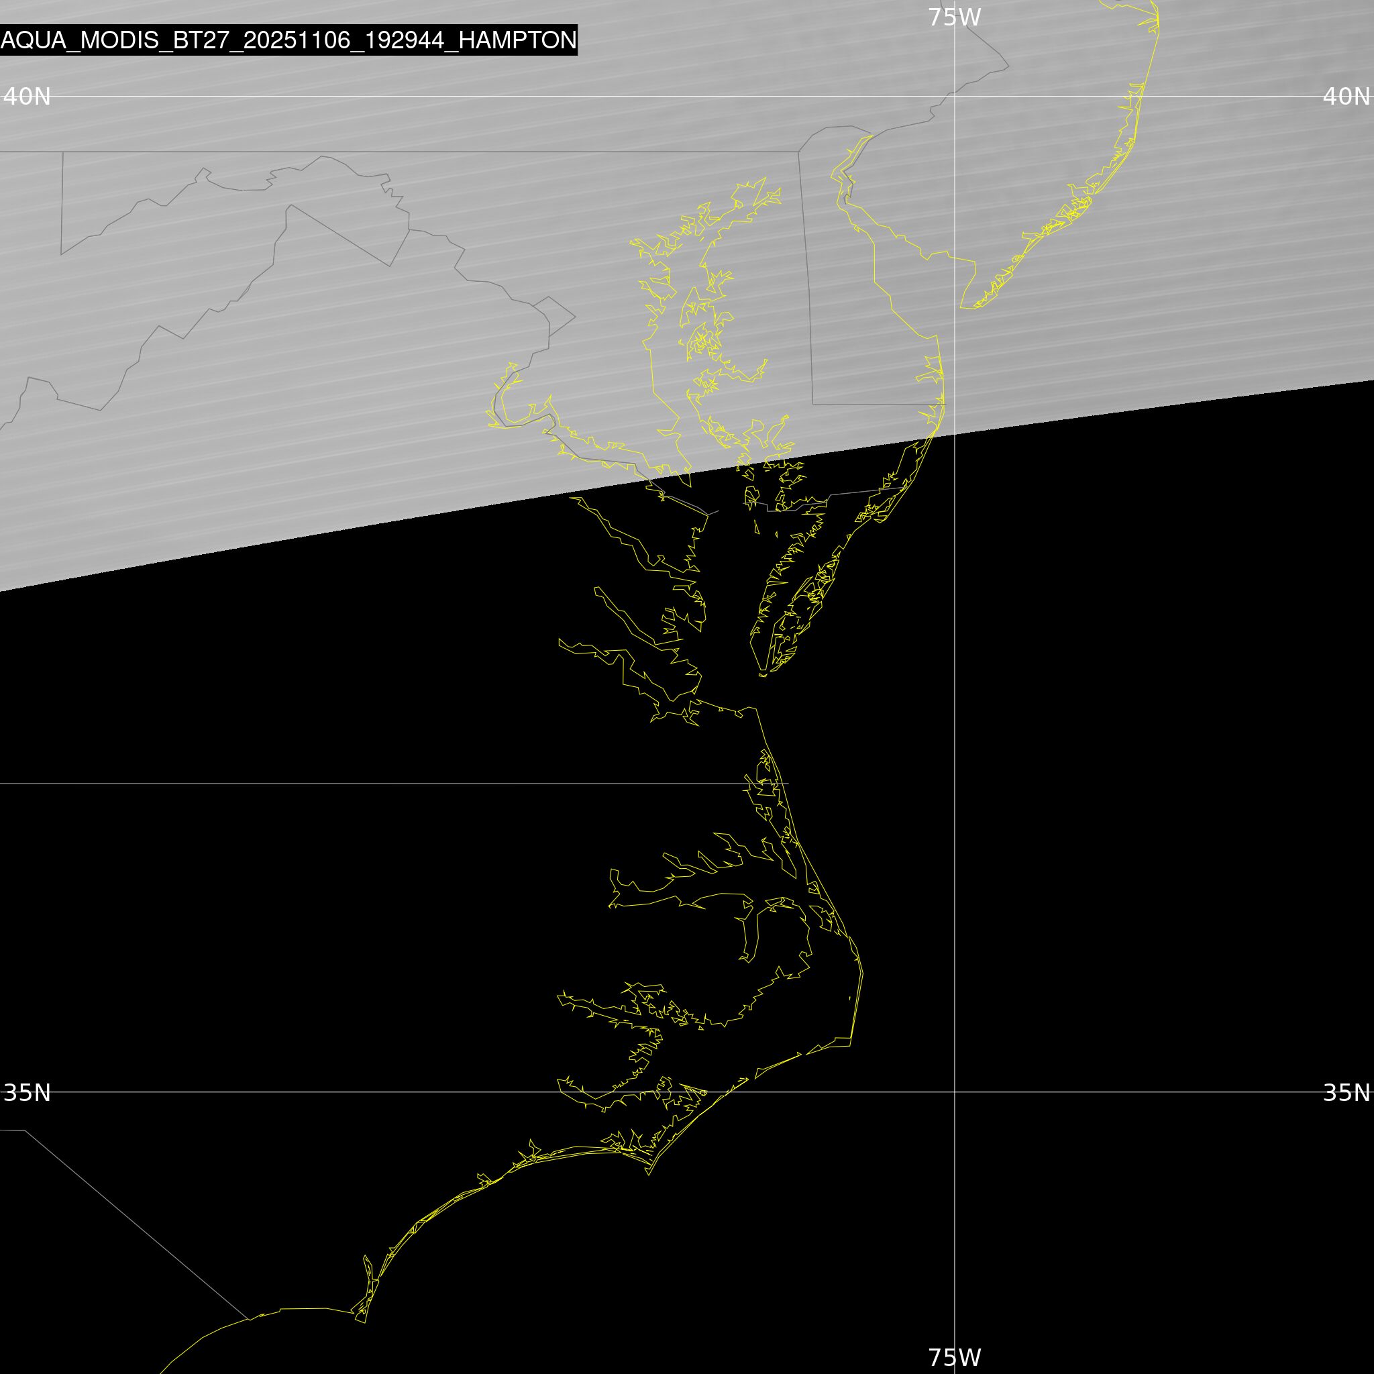1374x1374 pixels.
Task: Click the right 35N latitude label
Action: point(1346,1092)
